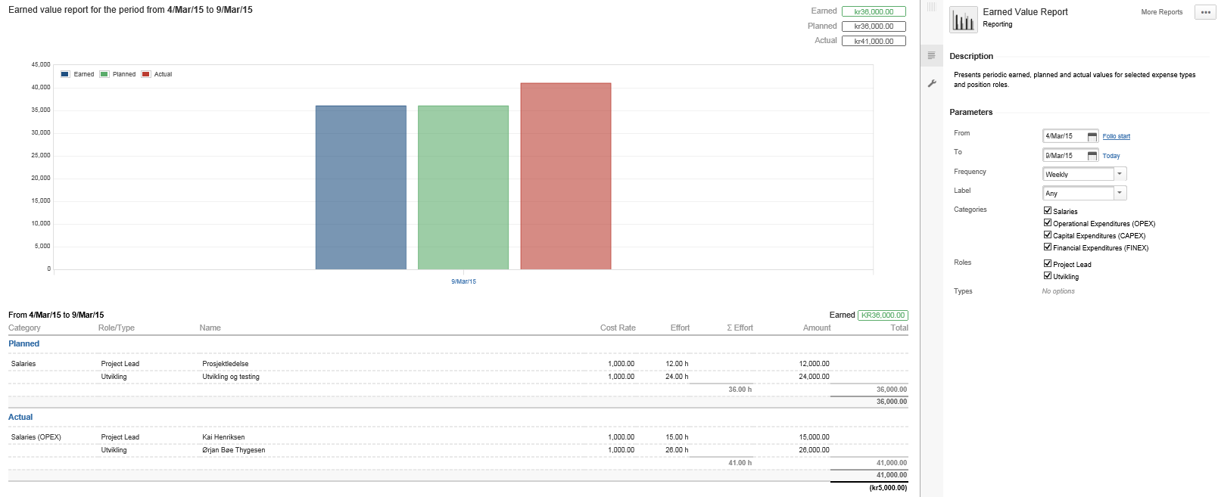Open the From date calendar picker

point(1092,136)
